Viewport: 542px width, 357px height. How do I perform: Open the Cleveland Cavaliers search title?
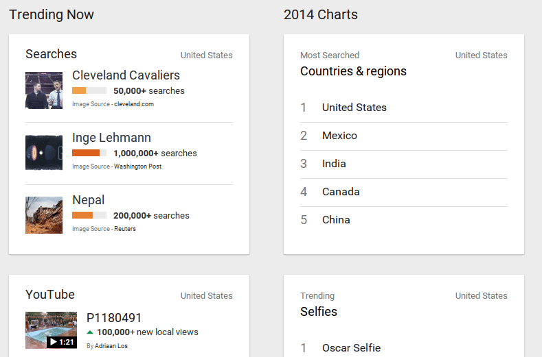[x=126, y=75]
